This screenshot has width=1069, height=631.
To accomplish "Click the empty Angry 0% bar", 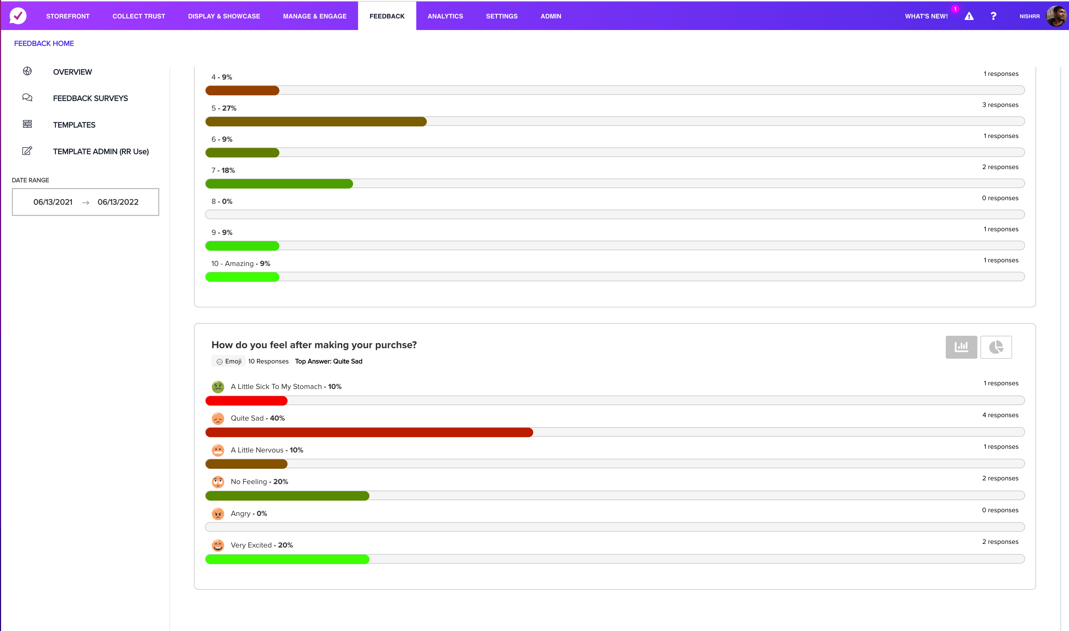I will [x=615, y=527].
